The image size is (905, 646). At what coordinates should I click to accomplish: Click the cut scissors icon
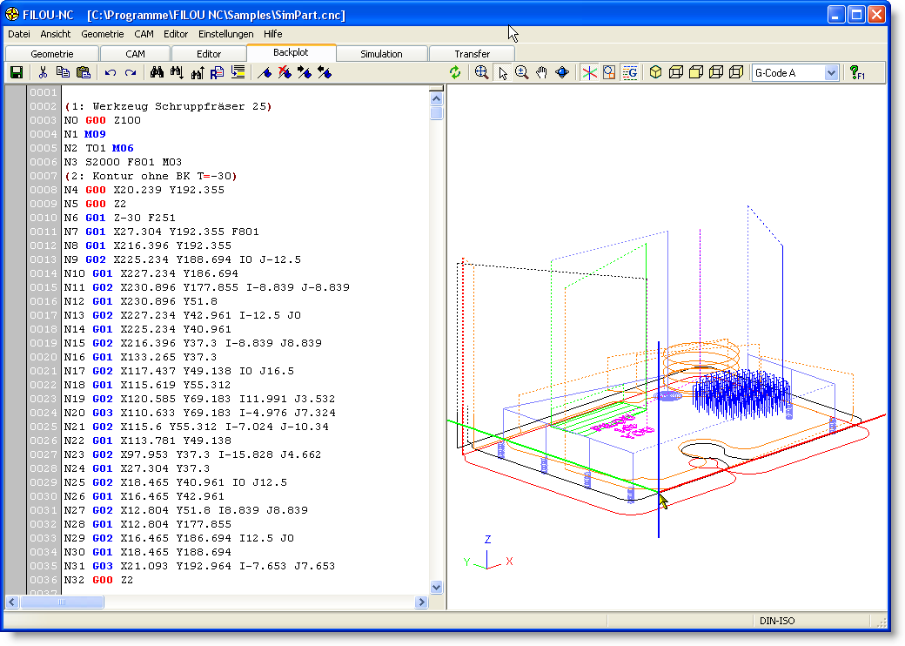tap(43, 73)
